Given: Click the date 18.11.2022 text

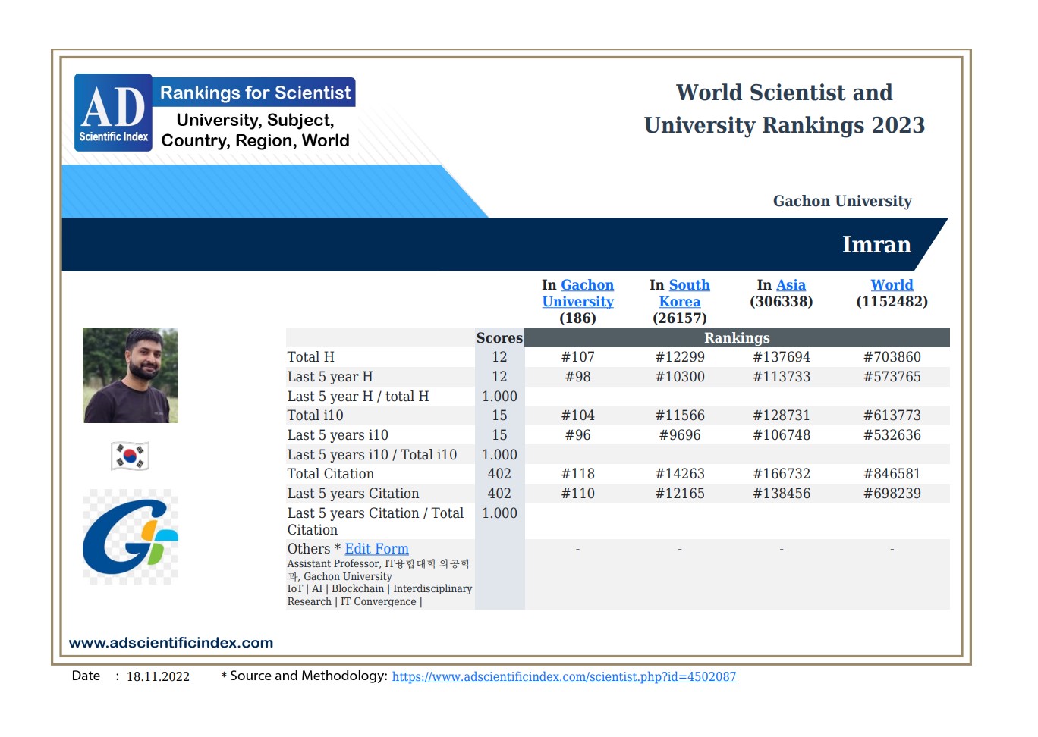Looking at the screenshot, I should coord(158,676).
